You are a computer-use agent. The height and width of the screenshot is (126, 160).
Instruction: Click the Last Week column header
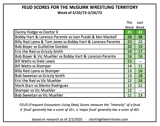coord(140,25)
